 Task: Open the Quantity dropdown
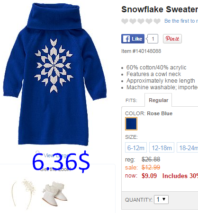tap(161, 199)
